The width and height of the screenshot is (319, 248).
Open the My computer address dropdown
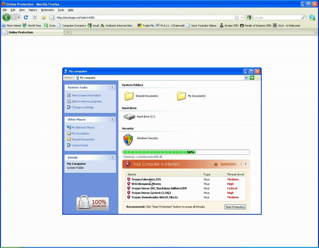(x=246, y=77)
